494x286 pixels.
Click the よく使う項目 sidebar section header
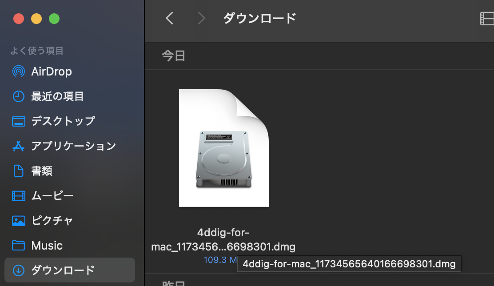[37, 51]
